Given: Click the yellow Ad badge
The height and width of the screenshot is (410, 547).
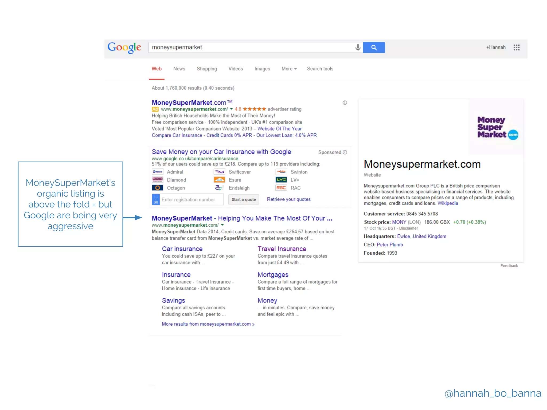Looking at the screenshot, I should click(155, 109).
